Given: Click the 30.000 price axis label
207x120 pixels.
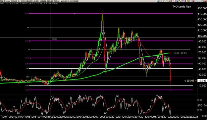Looking at the screenshot, I should point(203,75).
